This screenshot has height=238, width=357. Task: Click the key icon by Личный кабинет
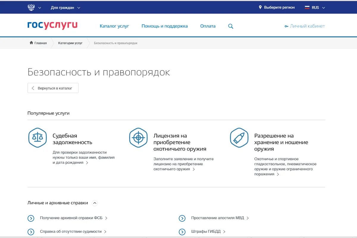tap(286, 26)
